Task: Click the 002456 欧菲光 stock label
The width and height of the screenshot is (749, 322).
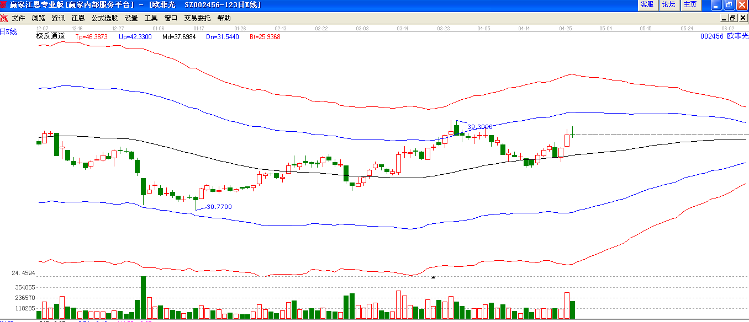Action: (724, 36)
